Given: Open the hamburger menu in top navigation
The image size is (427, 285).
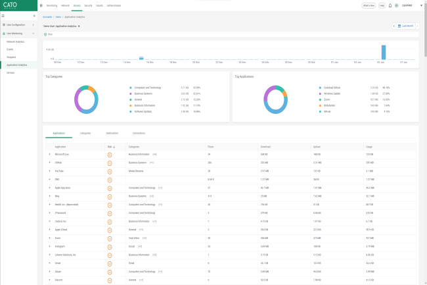Looking at the screenshot, I should [41, 5].
